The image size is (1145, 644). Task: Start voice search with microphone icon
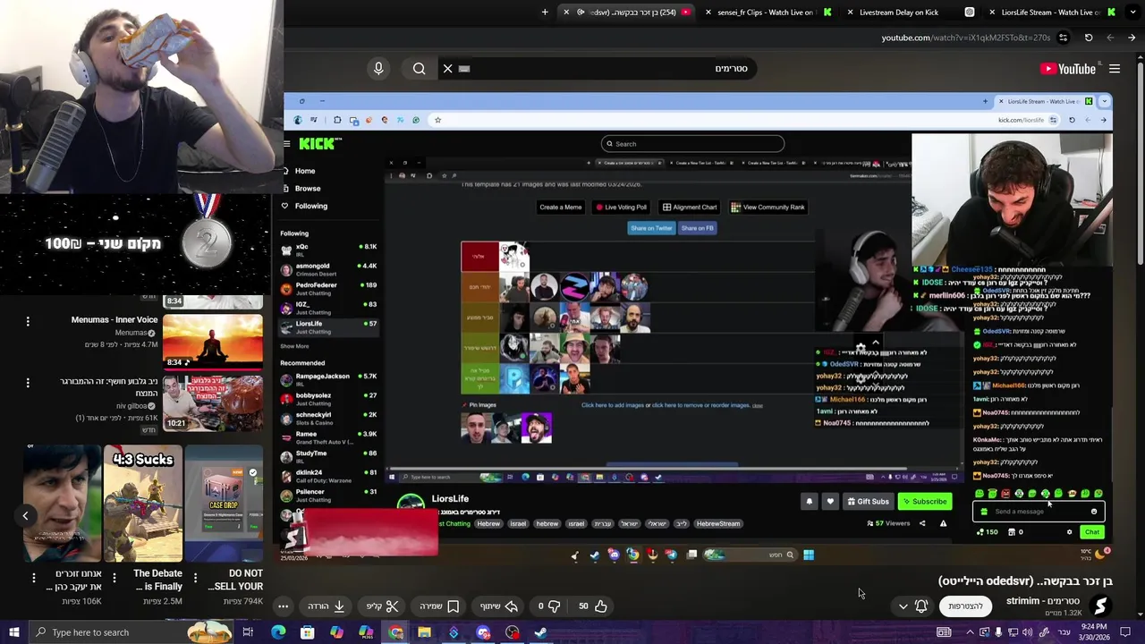tap(378, 69)
